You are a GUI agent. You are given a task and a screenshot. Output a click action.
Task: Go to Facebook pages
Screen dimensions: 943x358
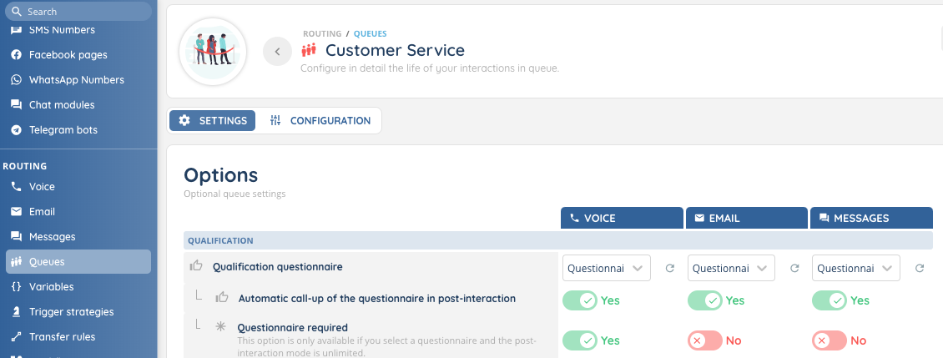point(68,55)
